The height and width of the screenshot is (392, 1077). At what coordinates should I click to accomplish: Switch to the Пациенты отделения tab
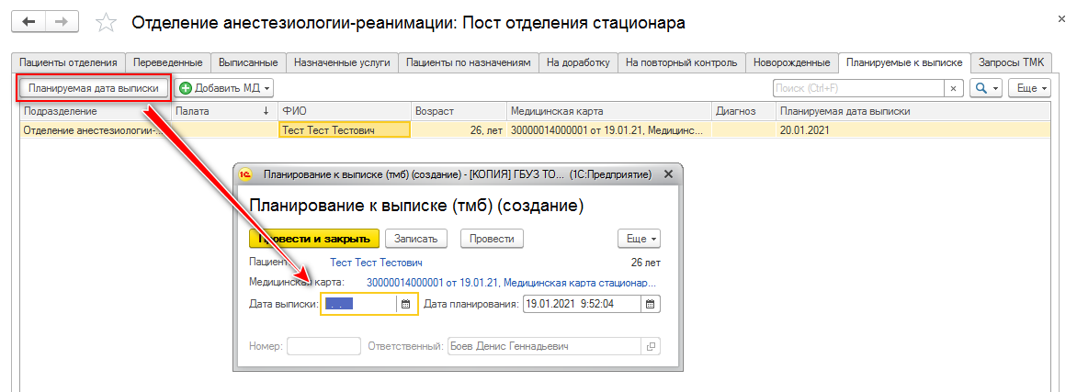tap(68, 62)
